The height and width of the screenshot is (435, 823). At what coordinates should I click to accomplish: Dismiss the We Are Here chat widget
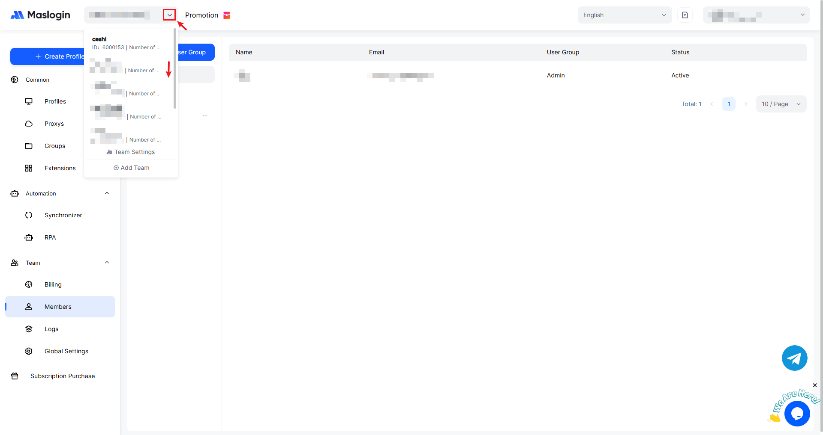pos(815,385)
